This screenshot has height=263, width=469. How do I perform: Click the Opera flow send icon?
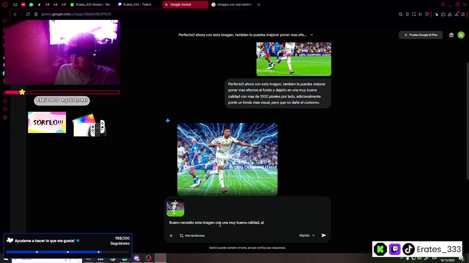(420, 14)
